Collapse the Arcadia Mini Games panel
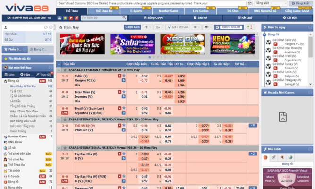The height and width of the screenshot is (189, 315). [x=310, y=92]
